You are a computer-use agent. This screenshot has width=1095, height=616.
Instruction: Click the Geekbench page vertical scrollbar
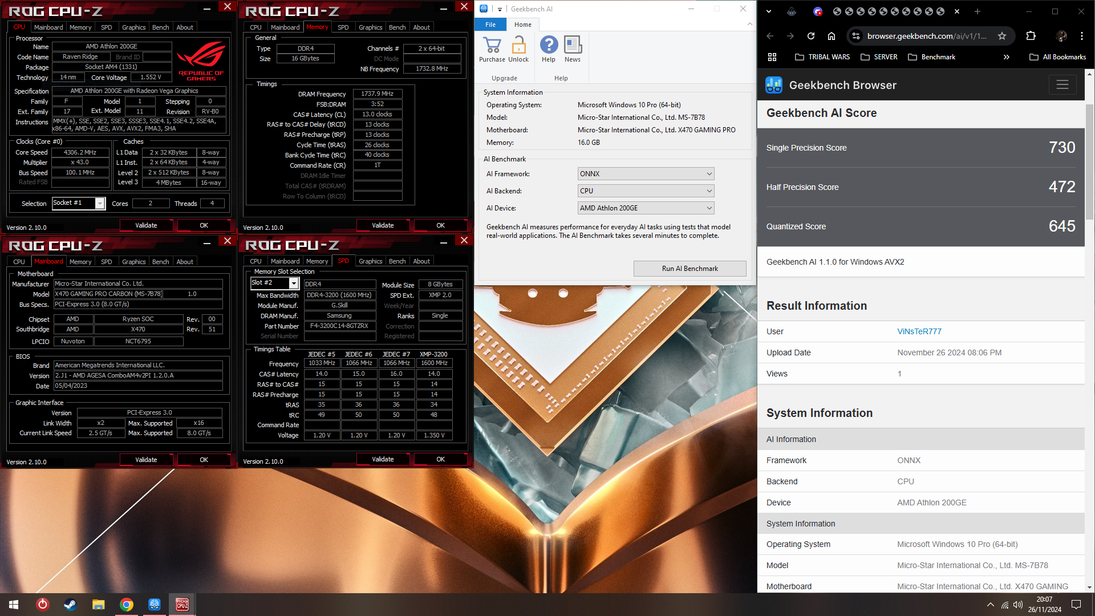coord(1090,161)
